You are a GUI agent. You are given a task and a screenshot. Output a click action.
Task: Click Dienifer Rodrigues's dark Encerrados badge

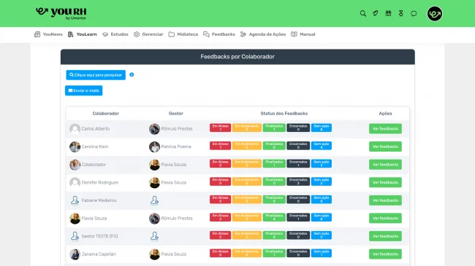298,181
